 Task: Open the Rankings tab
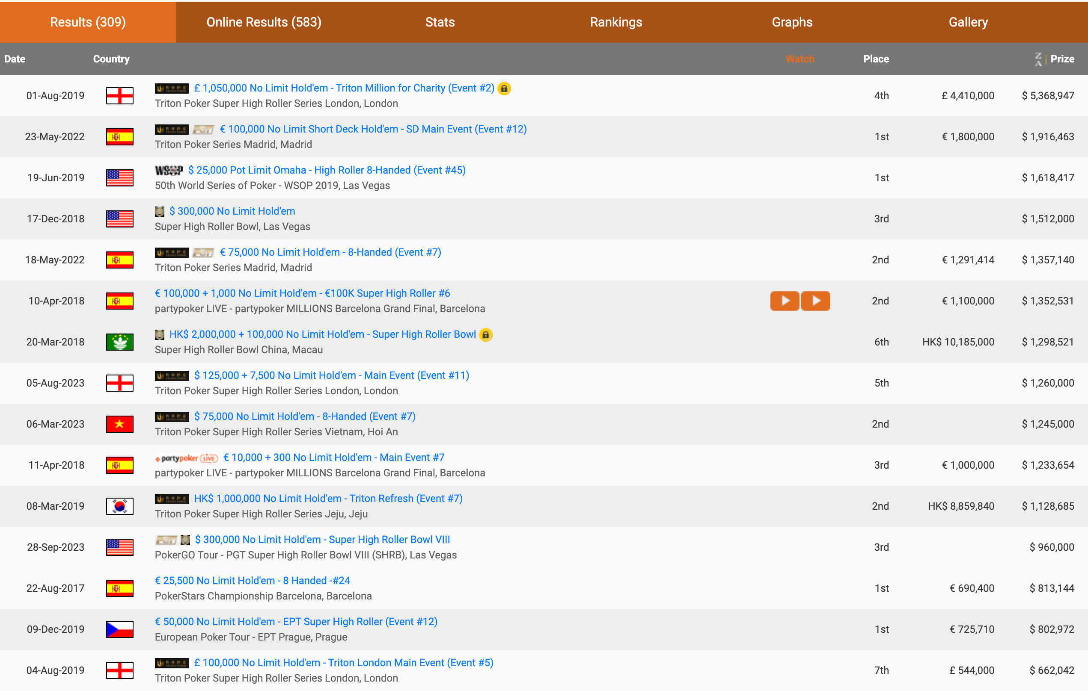616,22
